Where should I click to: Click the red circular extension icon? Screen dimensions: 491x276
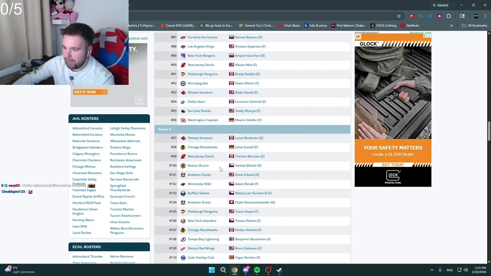(412, 16)
